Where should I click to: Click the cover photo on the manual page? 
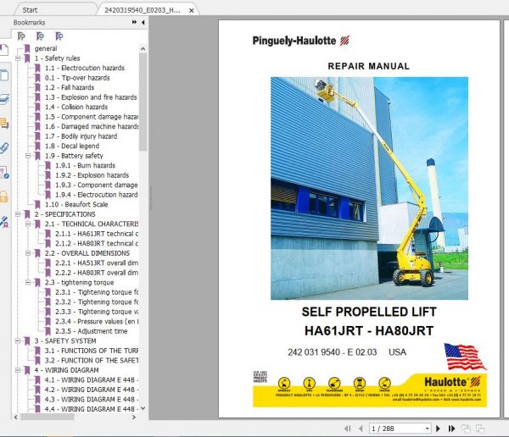tap(369, 188)
